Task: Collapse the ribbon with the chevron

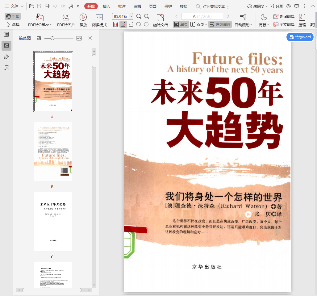Action: [x=312, y=6]
